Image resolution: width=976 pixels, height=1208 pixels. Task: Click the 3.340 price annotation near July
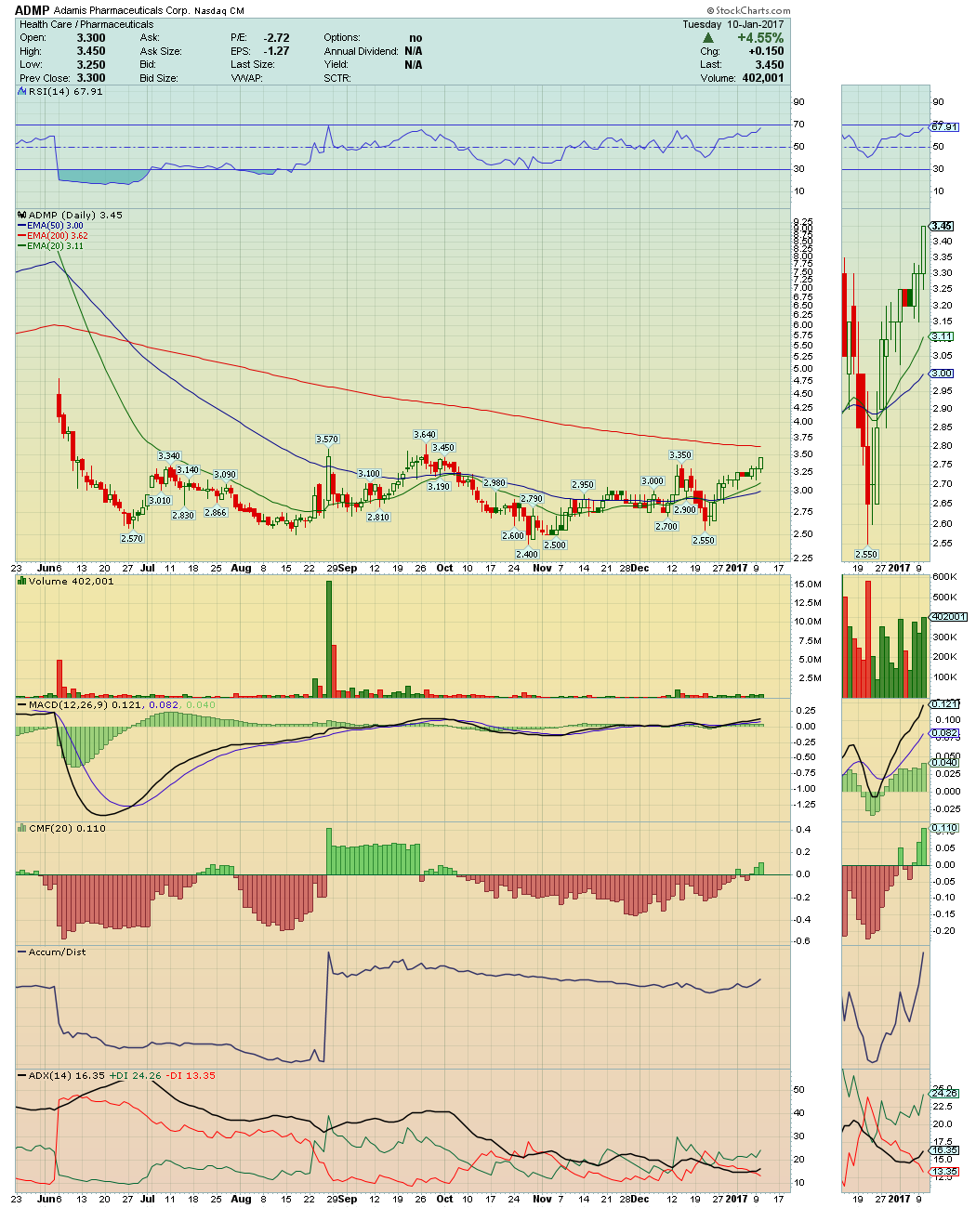(x=169, y=455)
